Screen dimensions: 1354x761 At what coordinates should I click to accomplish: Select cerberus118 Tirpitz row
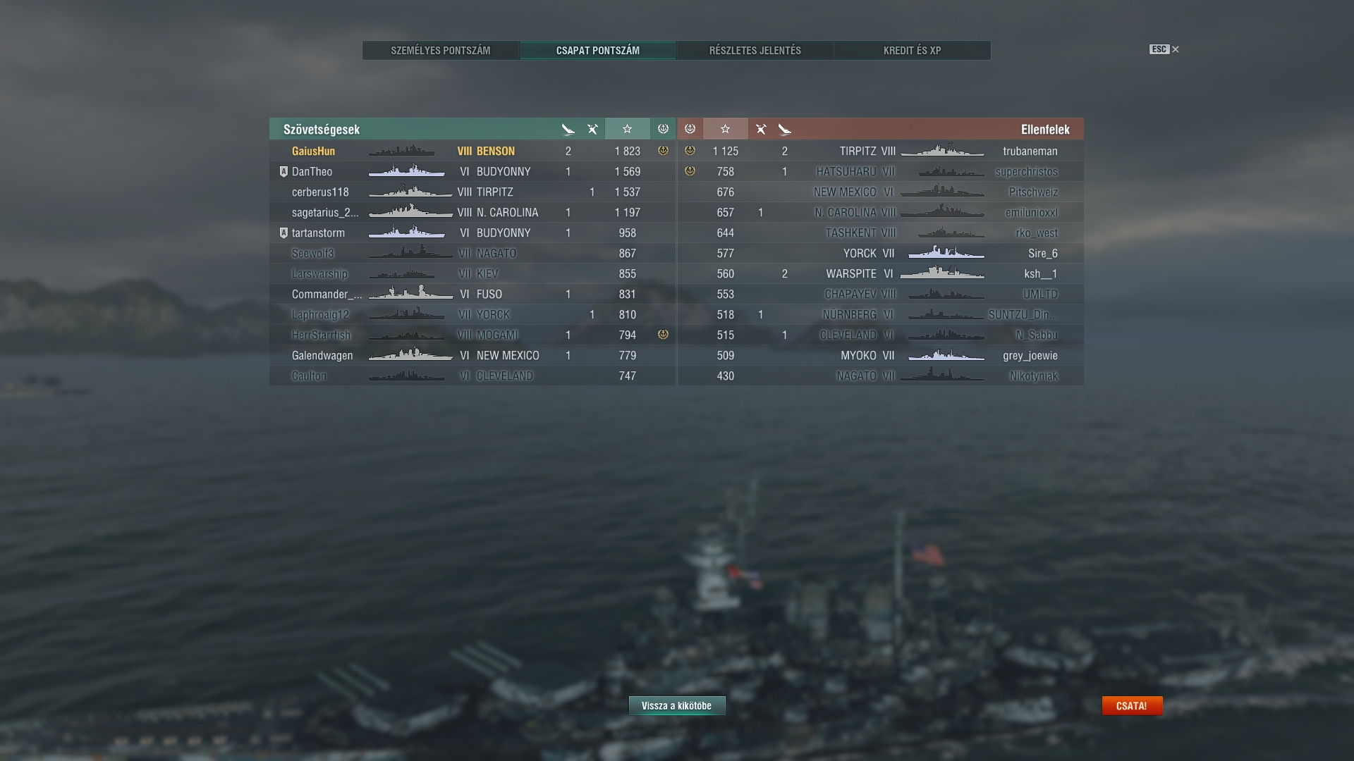[472, 192]
